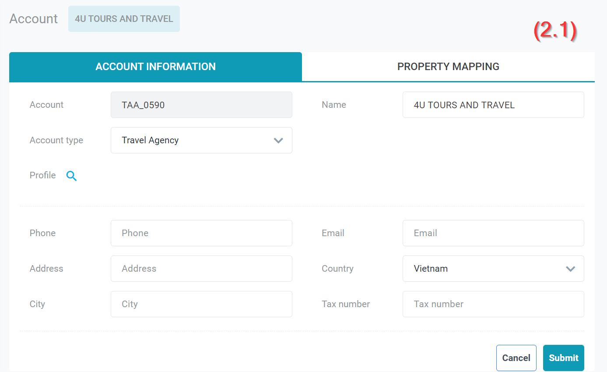Click the red (2.1) annotation
Screen dimensions: 607x372
(554, 31)
